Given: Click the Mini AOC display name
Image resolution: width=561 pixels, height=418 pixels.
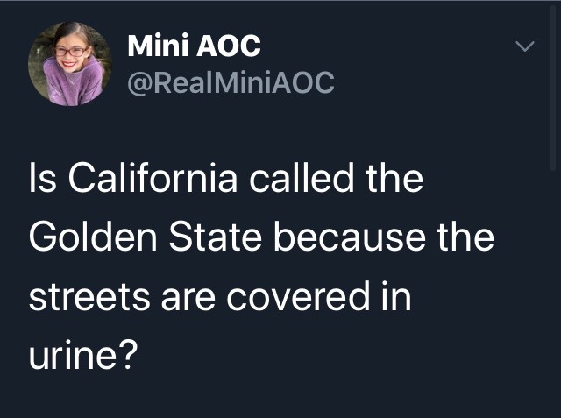Looking at the screenshot, I should click(x=195, y=46).
